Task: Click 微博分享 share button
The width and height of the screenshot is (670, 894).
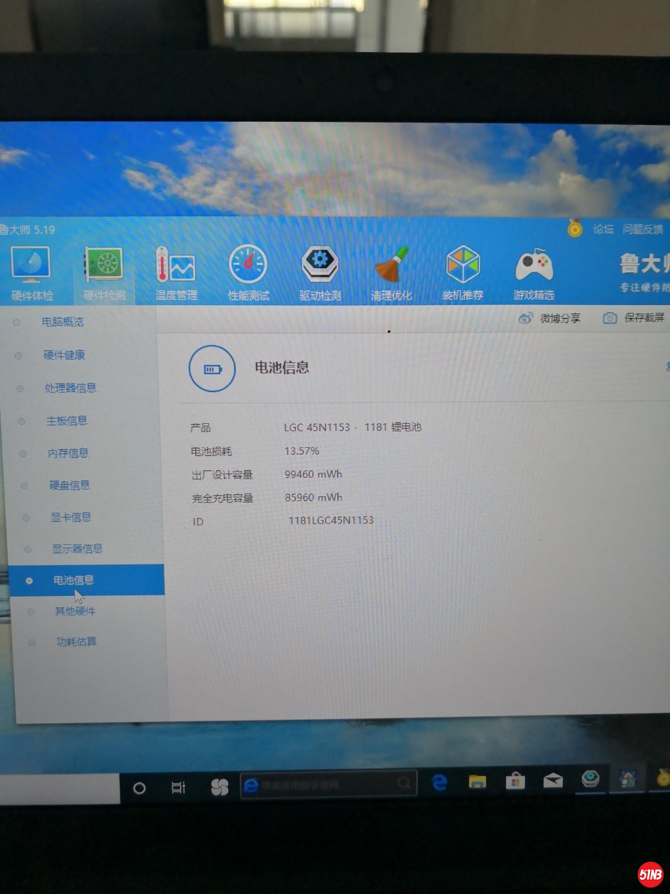Action: (x=550, y=318)
